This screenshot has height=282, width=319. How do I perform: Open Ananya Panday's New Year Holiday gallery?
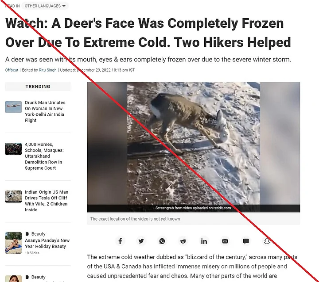coord(47,243)
